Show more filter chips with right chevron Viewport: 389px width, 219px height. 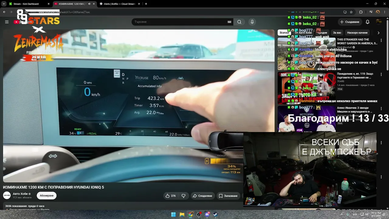tap(378, 33)
